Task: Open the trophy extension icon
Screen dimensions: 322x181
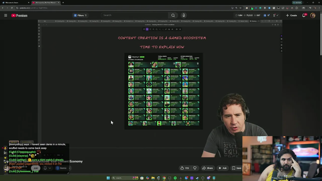Action: 274,15
